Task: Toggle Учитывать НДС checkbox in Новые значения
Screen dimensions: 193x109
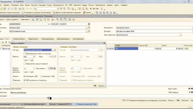Action: click(24, 76)
